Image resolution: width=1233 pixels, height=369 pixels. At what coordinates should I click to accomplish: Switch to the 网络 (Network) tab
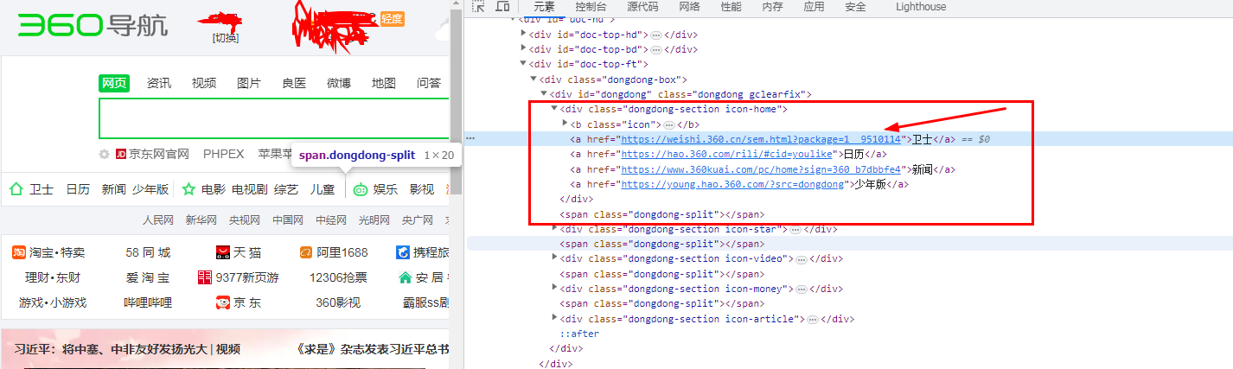click(689, 7)
